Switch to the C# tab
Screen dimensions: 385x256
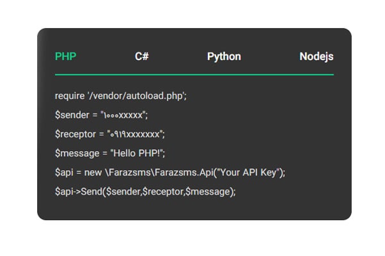(x=142, y=56)
